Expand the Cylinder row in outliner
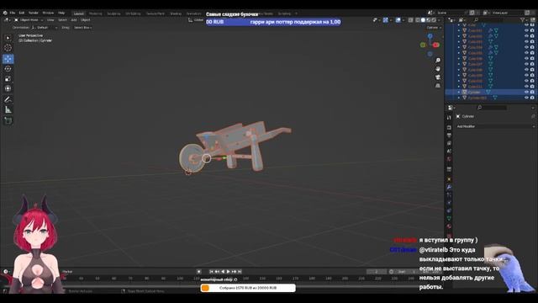Screen dimensions: 538x303 pyautogui.click(x=459, y=92)
